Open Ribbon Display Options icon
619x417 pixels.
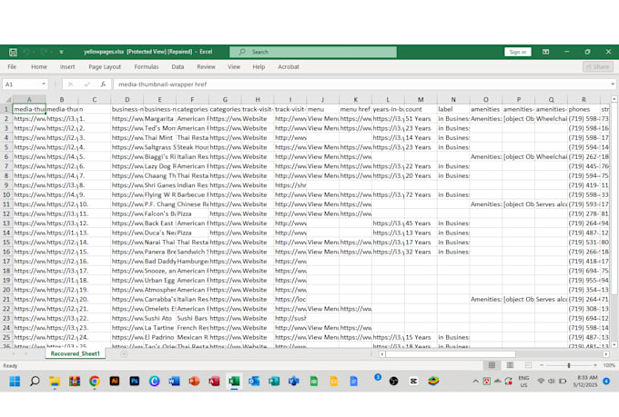point(545,52)
